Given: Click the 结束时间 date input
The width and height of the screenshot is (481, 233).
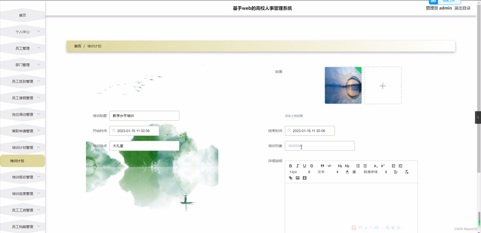Looking at the screenshot, I should coord(310,131).
